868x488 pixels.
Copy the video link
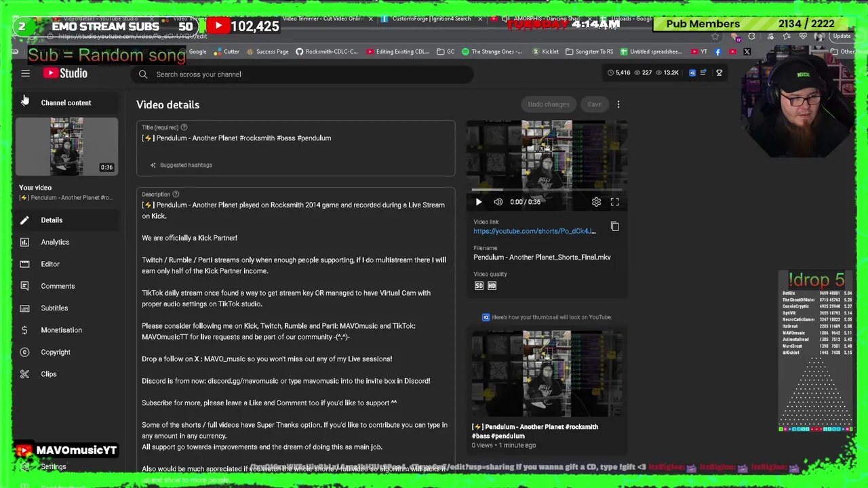614,226
